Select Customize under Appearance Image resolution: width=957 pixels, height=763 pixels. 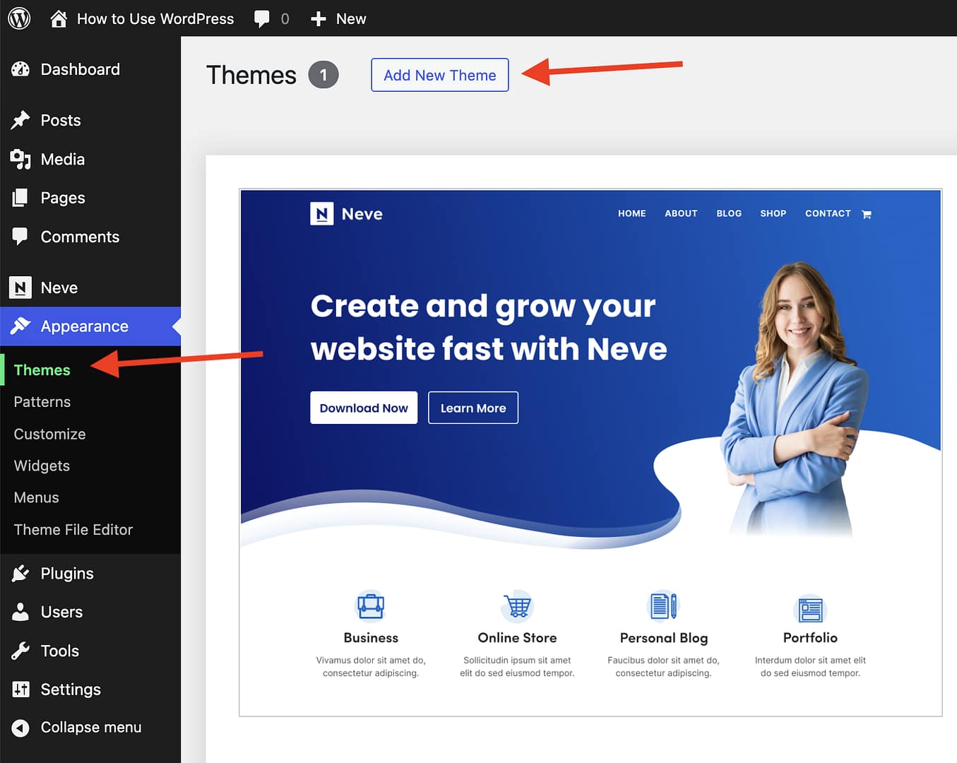49,434
